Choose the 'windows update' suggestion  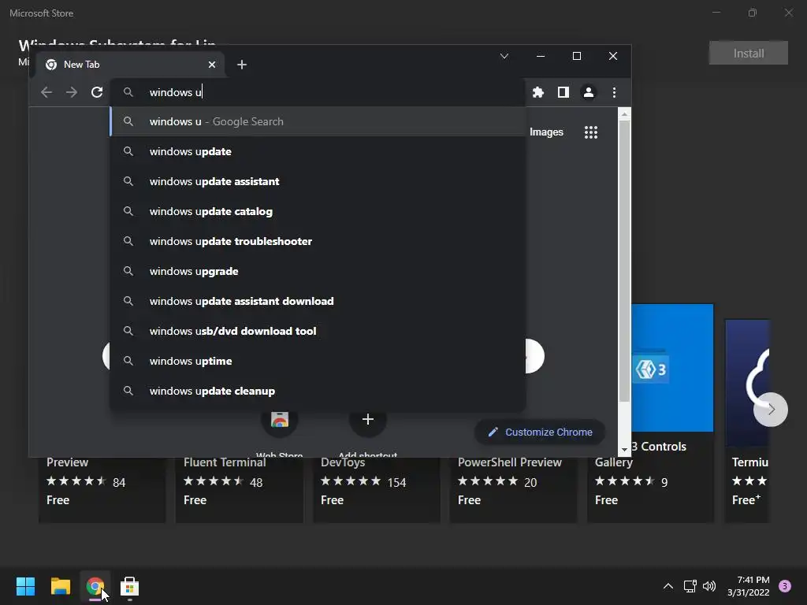click(318, 151)
